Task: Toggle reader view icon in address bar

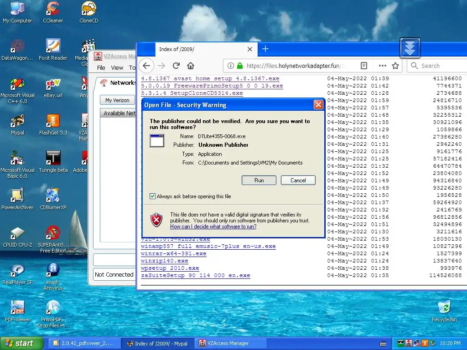Action: (x=363, y=66)
